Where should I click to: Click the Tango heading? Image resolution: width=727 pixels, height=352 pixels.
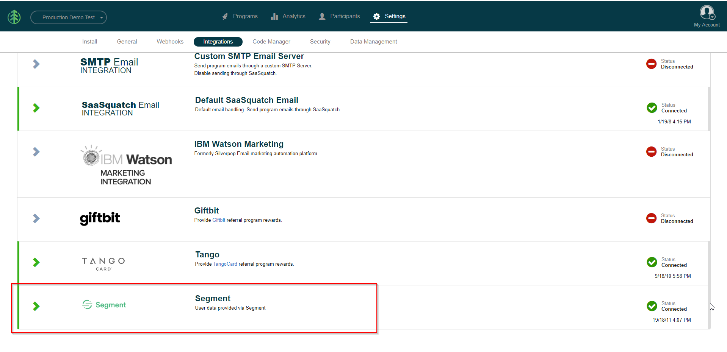coord(207,255)
